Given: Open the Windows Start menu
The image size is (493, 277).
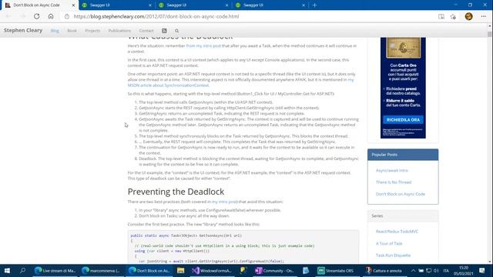Looking at the screenshot, I should click(7, 270).
